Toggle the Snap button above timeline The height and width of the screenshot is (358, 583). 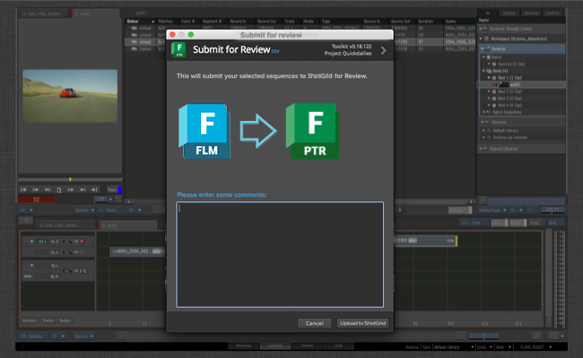point(535,223)
